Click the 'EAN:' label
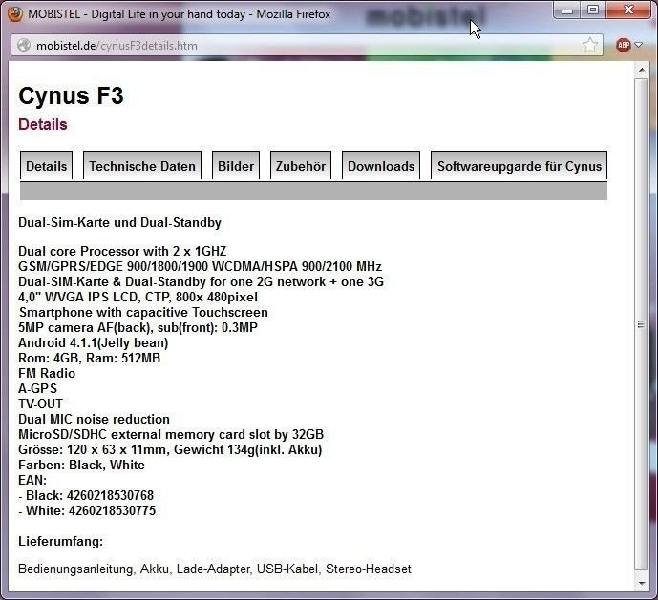This screenshot has height=600, width=658. pos(32,480)
